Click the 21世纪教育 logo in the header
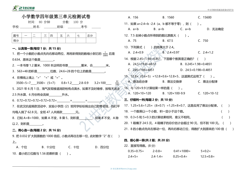Image resolution: width=247 pixels, height=175 pixels. point(24,8)
